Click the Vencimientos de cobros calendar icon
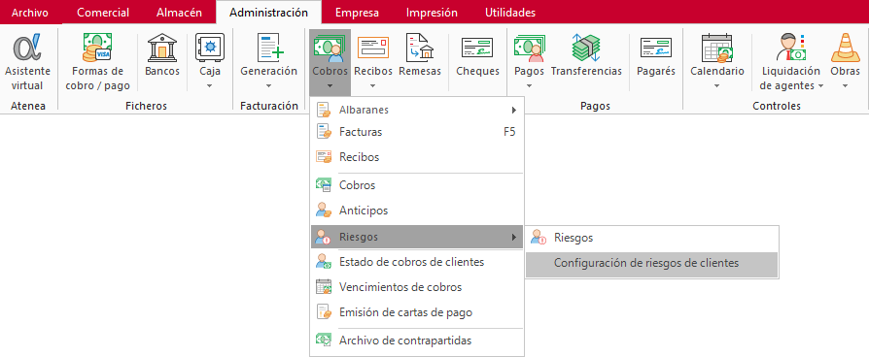869x357 pixels. [323, 287]
